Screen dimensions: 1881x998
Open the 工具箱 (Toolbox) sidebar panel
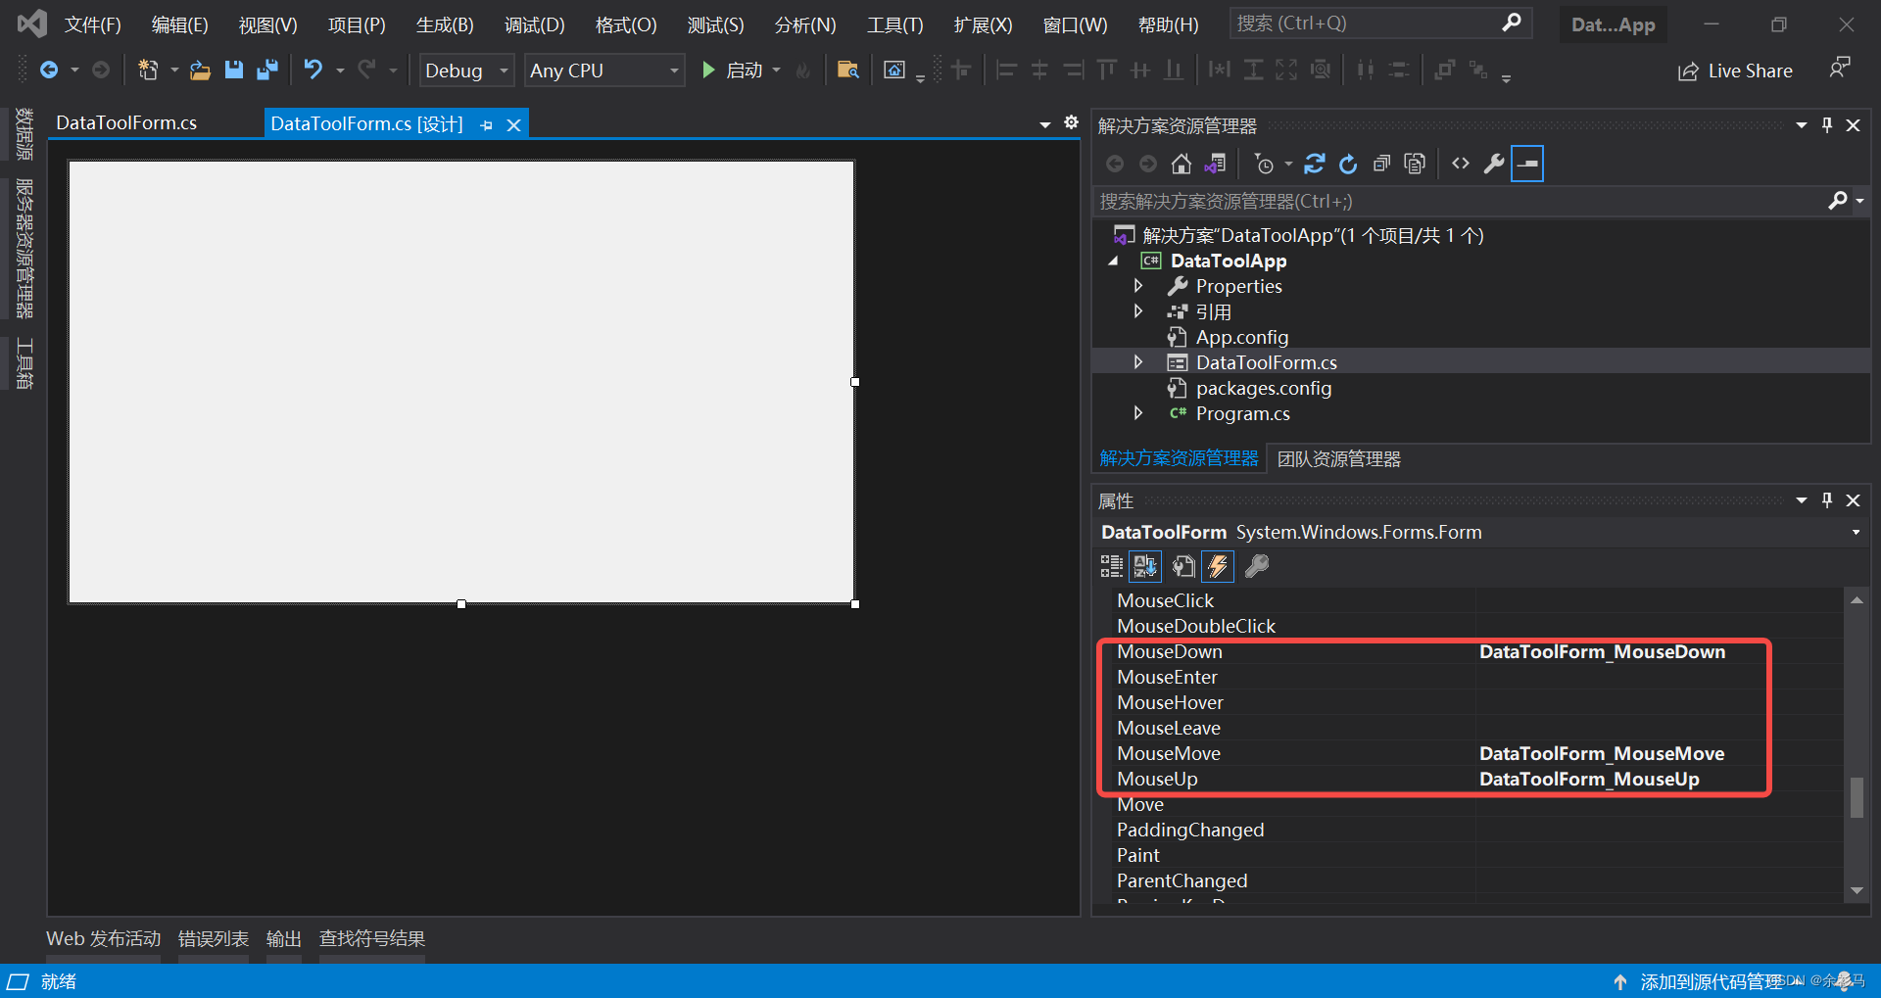(24, 362)
